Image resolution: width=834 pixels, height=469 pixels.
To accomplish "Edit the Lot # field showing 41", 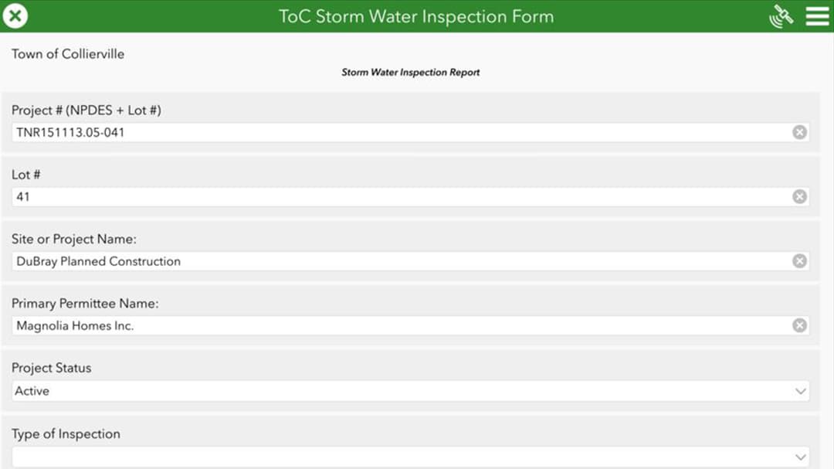I will coord(402,197).
